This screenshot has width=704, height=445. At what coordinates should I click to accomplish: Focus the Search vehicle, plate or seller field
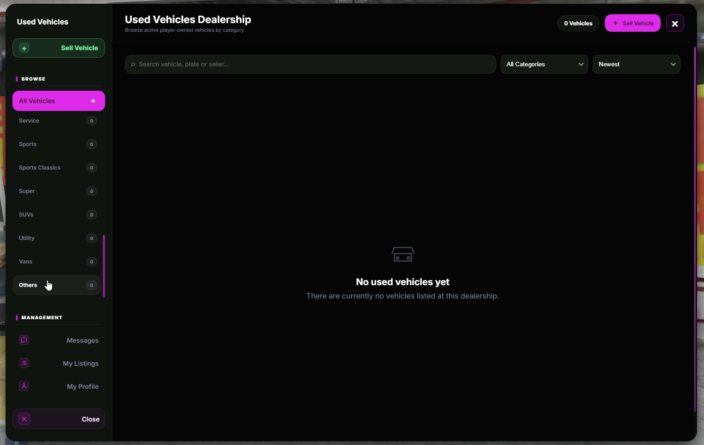click(x=310, y=64)
